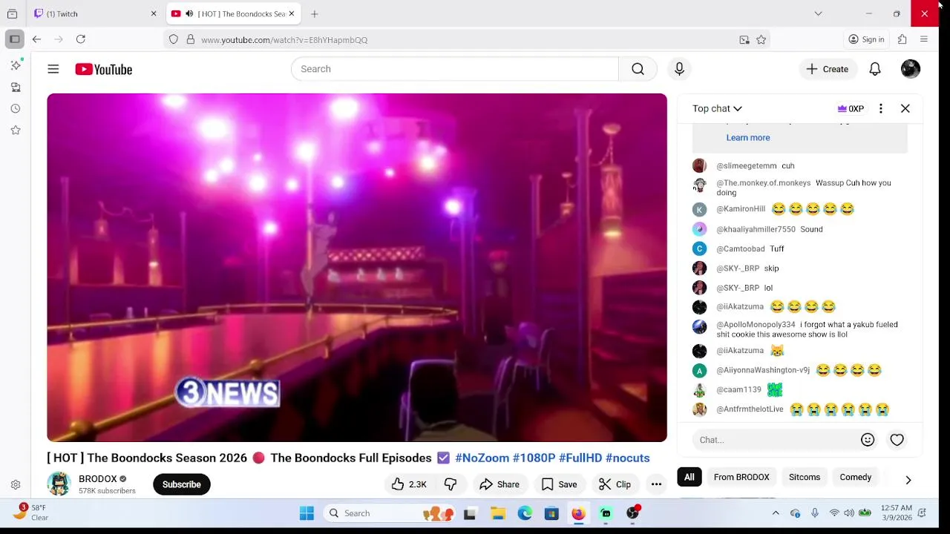The width and height of the screenshot is (950, 534).
Task: Open BRODOX channel avatar
Action: point(59,484)
